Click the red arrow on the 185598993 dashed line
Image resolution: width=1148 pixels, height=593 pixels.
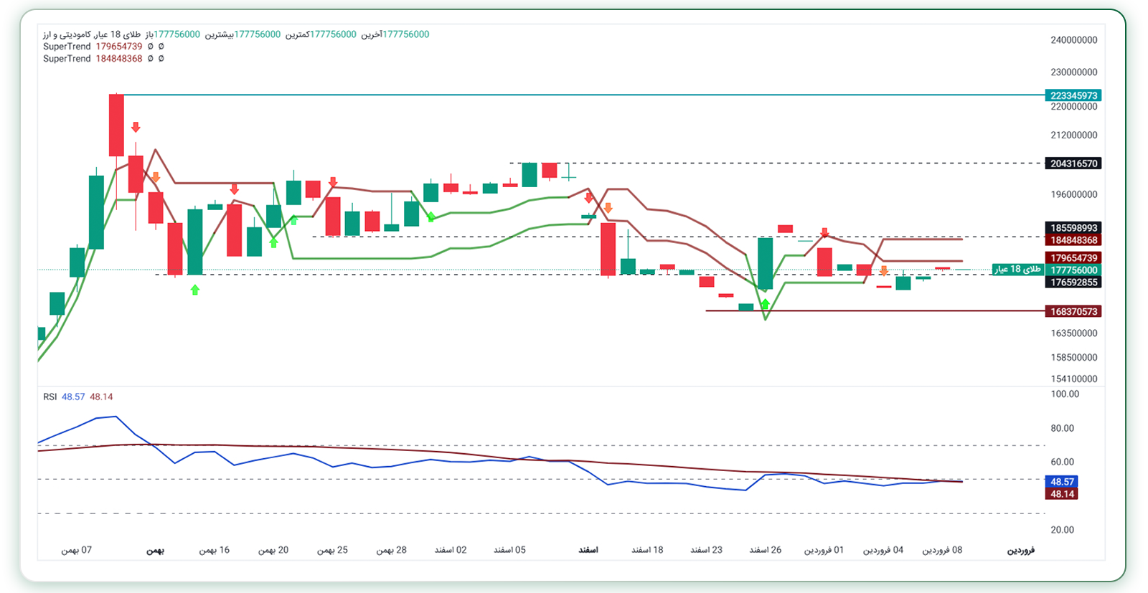pyautogui.click(x=824, y=232)
